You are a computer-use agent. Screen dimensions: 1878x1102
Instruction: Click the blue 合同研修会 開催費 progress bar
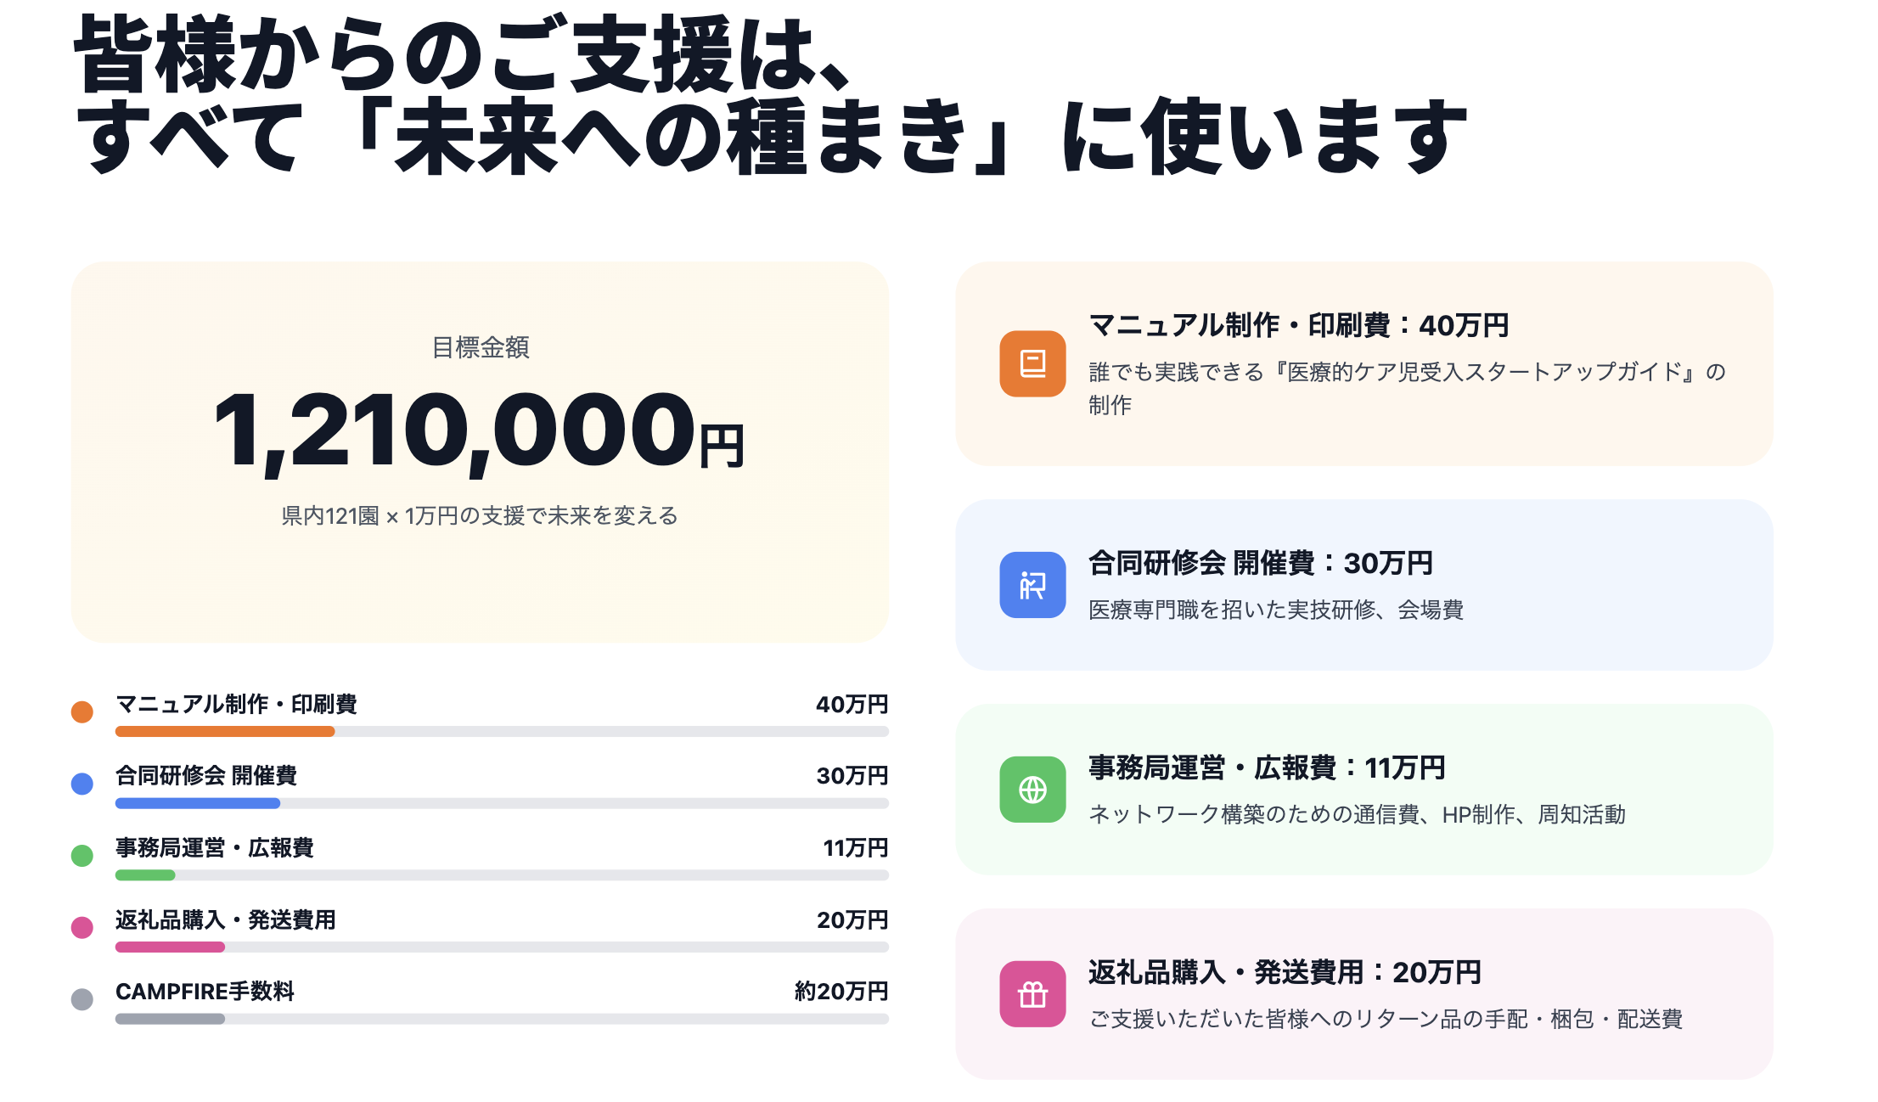click(x=198, y=803)
